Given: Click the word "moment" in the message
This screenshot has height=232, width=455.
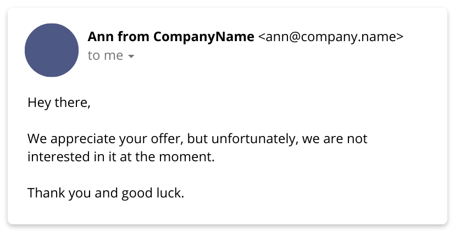Looking at the screenshot, I should coord(185,157).
